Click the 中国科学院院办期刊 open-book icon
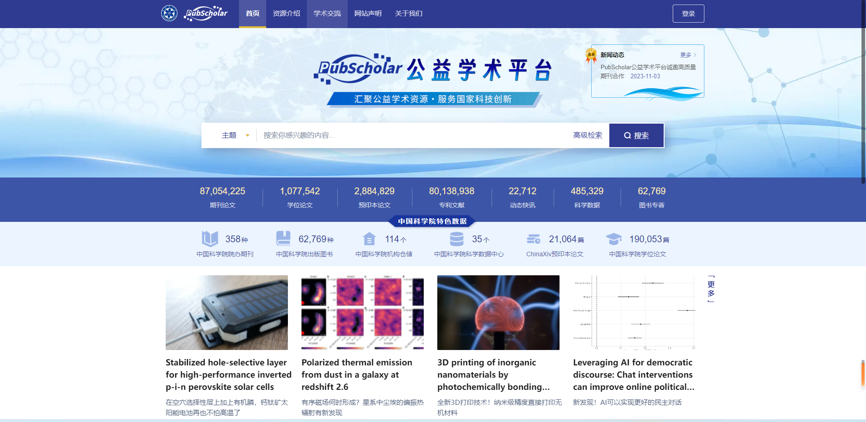Viewport: 866px width, 422px height. (x=210, y=239)
